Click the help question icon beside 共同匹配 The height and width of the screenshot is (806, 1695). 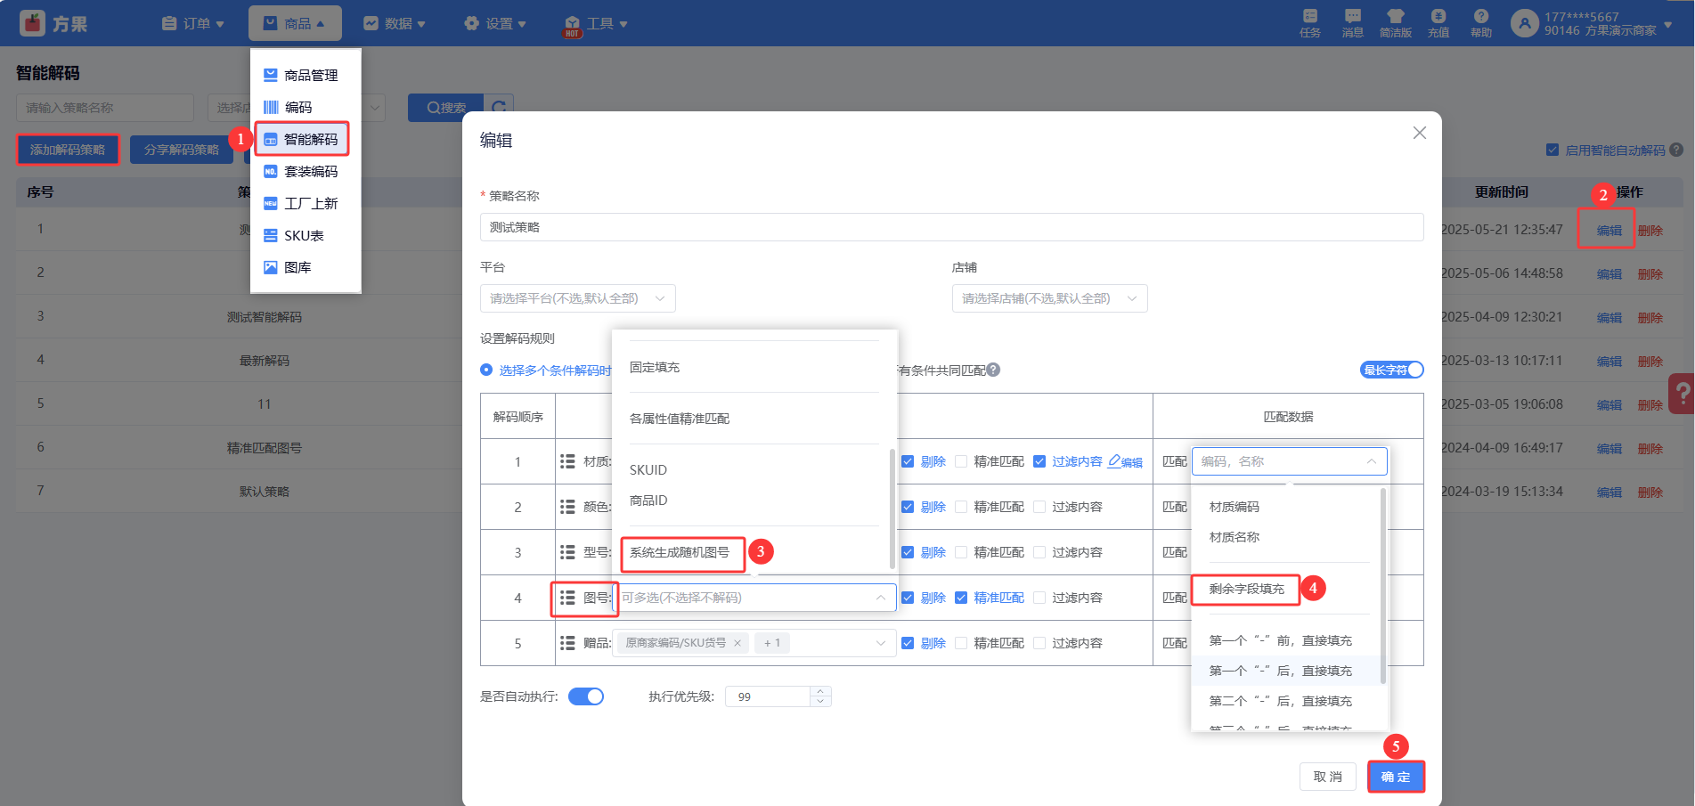(993, 370)
